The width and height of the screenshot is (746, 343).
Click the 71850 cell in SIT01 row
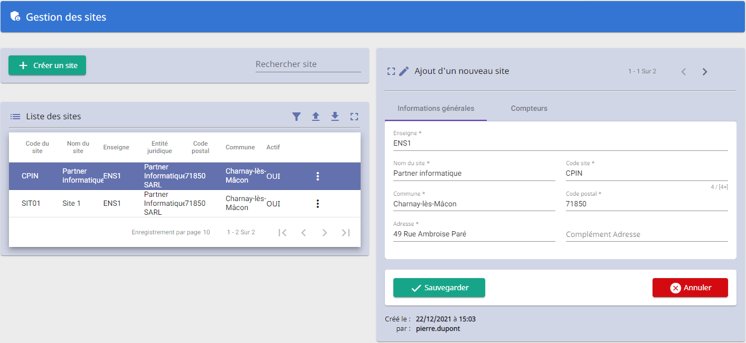click(x=195, y=204)
